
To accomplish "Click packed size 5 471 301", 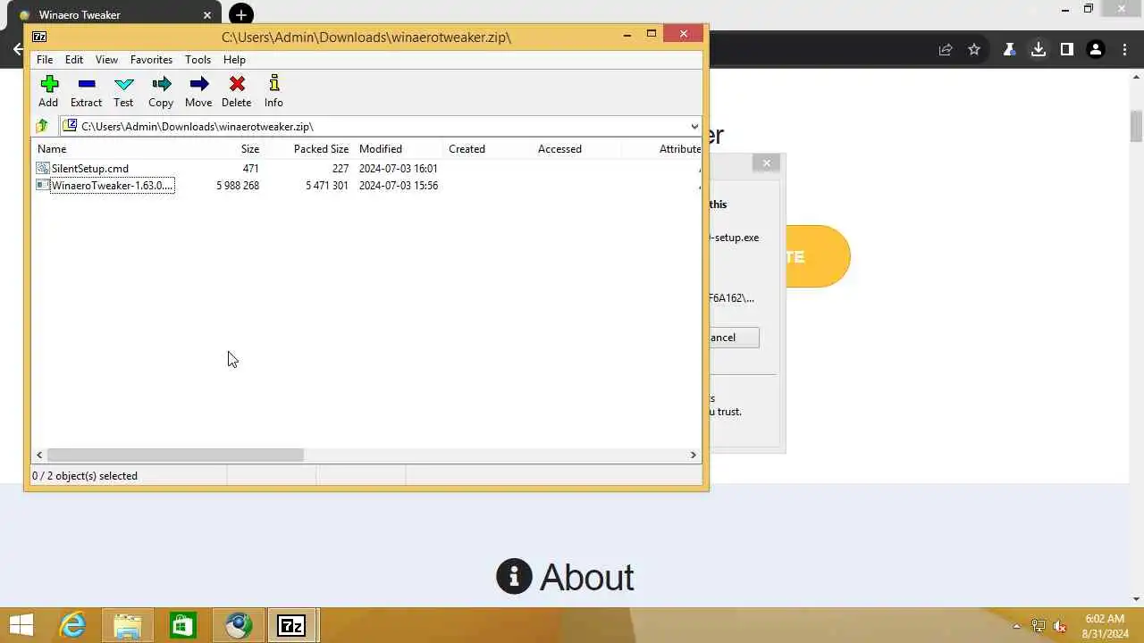I will pos(327,186).
